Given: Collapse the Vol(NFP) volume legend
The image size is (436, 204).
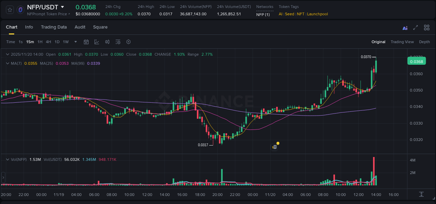Looking at the screenshot, I should pyautogui.click(x=8, y=159).
